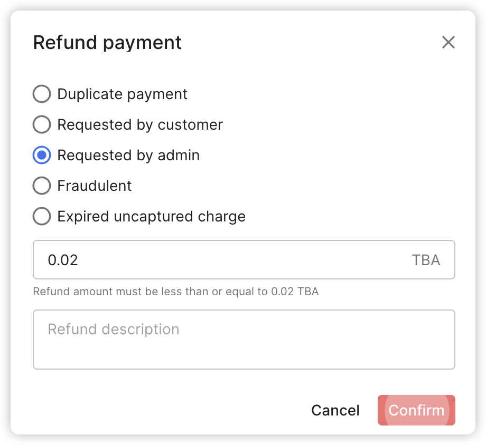Screen dimensions: 486x445
Task: Mark the Fraudulent radio circle
Action: 42,186
